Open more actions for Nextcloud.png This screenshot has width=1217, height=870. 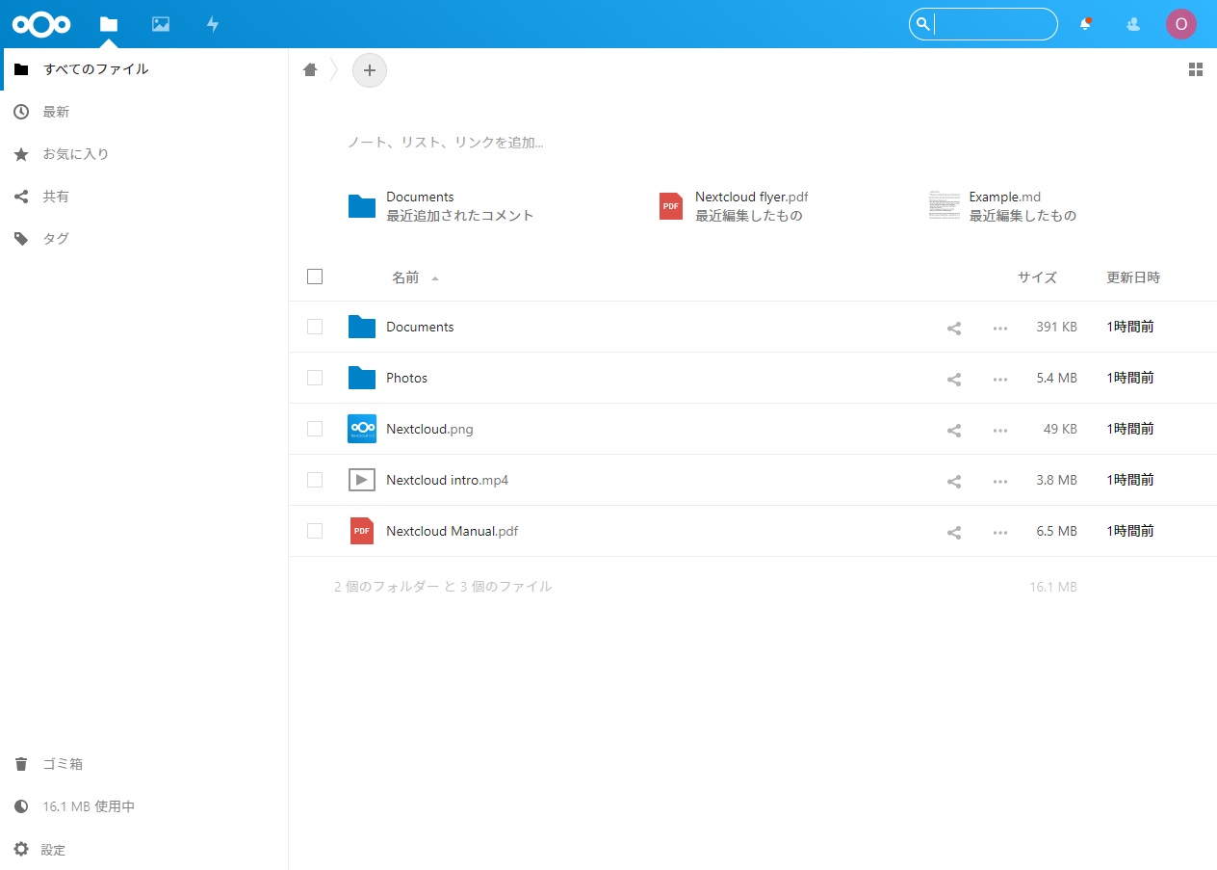click(x=1000, y=430)
